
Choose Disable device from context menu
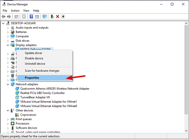(45, 58)
